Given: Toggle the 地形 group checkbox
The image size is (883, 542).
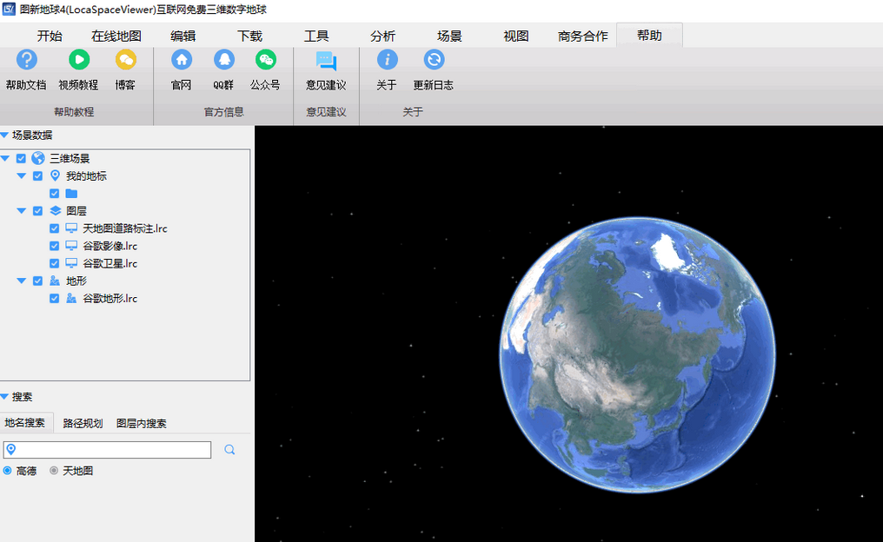Looking at the screenshot, I should click(37, 281).
